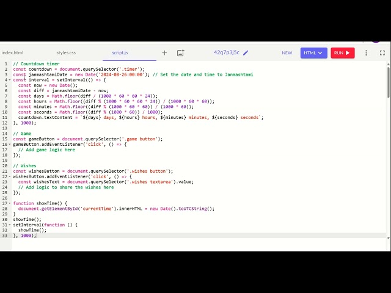Add a new file with plus icon
The height and width of the screenshot is (293, 391).
tap(164, 53)
